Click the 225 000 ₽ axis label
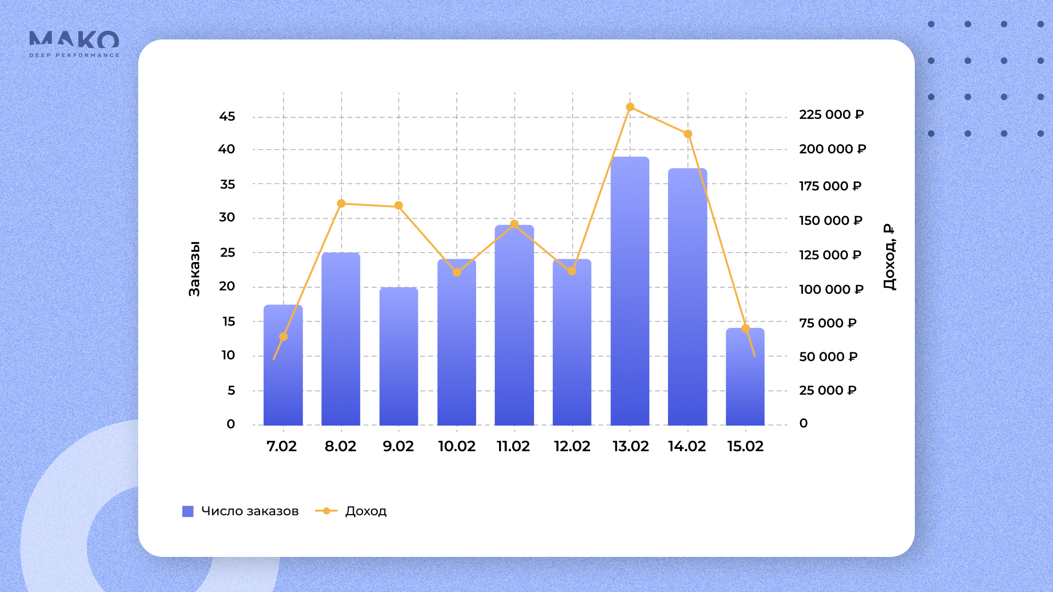 tap(831, 115)
